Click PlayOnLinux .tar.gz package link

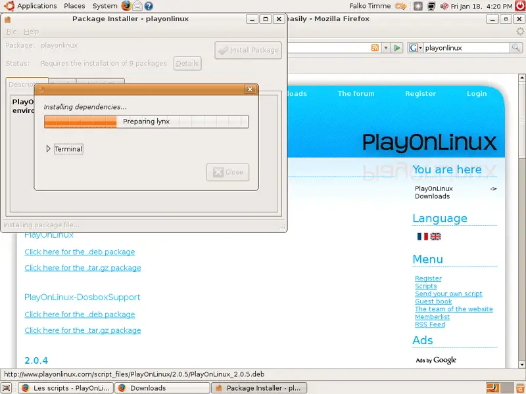(x=83, y=268)
